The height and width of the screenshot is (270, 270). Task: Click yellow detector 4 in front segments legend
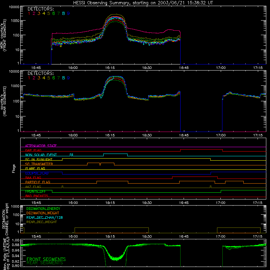[44, 13]
